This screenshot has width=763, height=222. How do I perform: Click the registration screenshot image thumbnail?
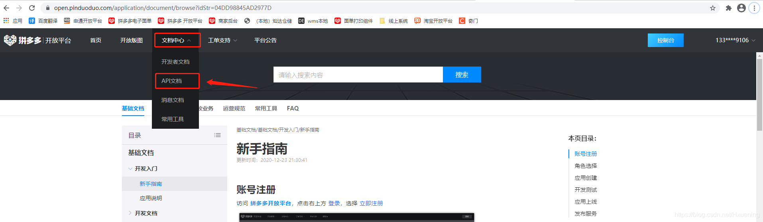[357, 217]
